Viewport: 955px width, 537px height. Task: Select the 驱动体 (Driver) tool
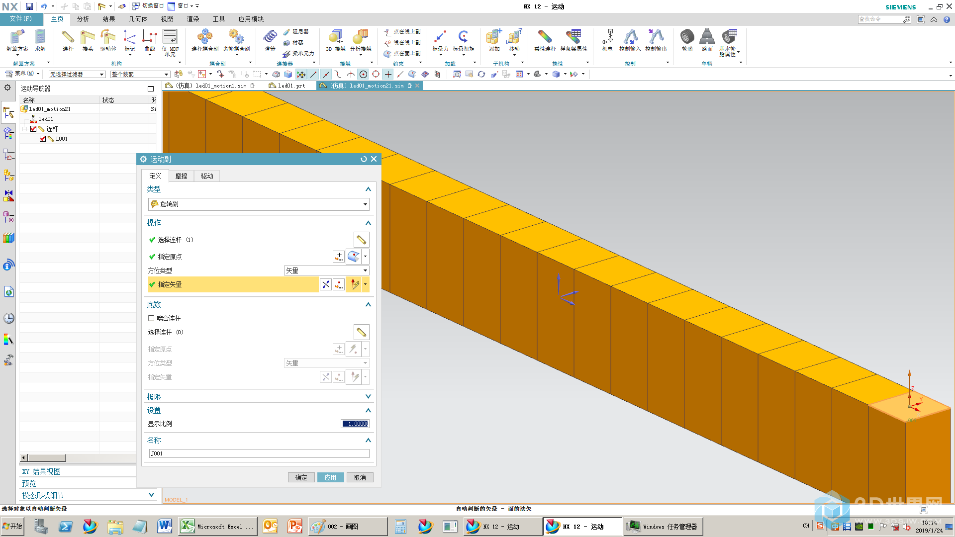pyautogui.click(x=108, y=40)
